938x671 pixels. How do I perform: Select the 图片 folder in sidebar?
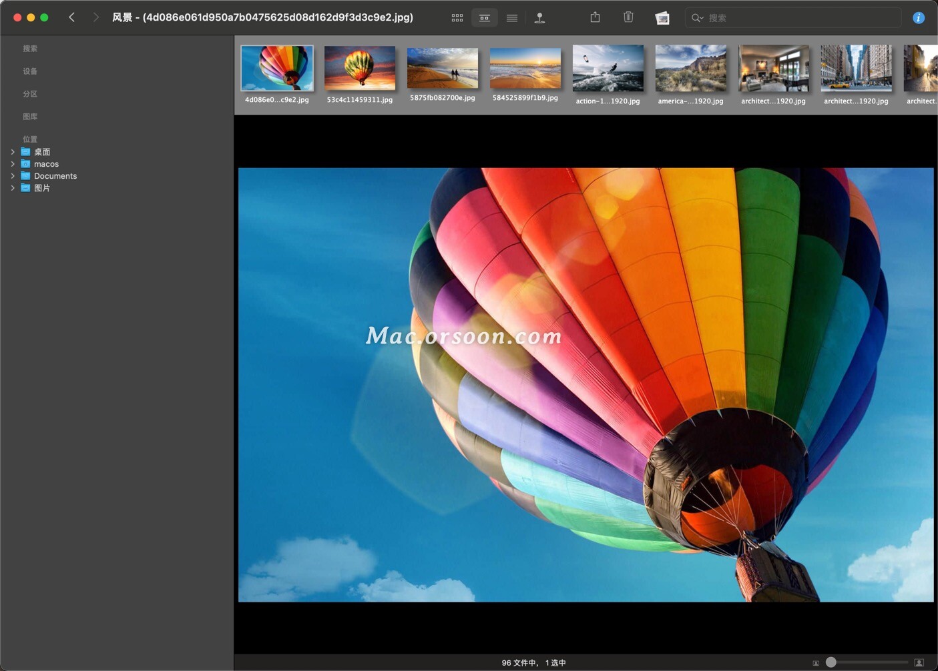(42, 188)
